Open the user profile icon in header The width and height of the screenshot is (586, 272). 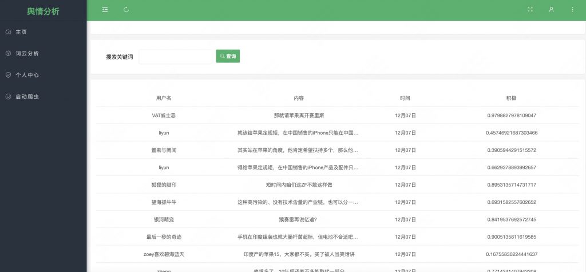(551, 10)
